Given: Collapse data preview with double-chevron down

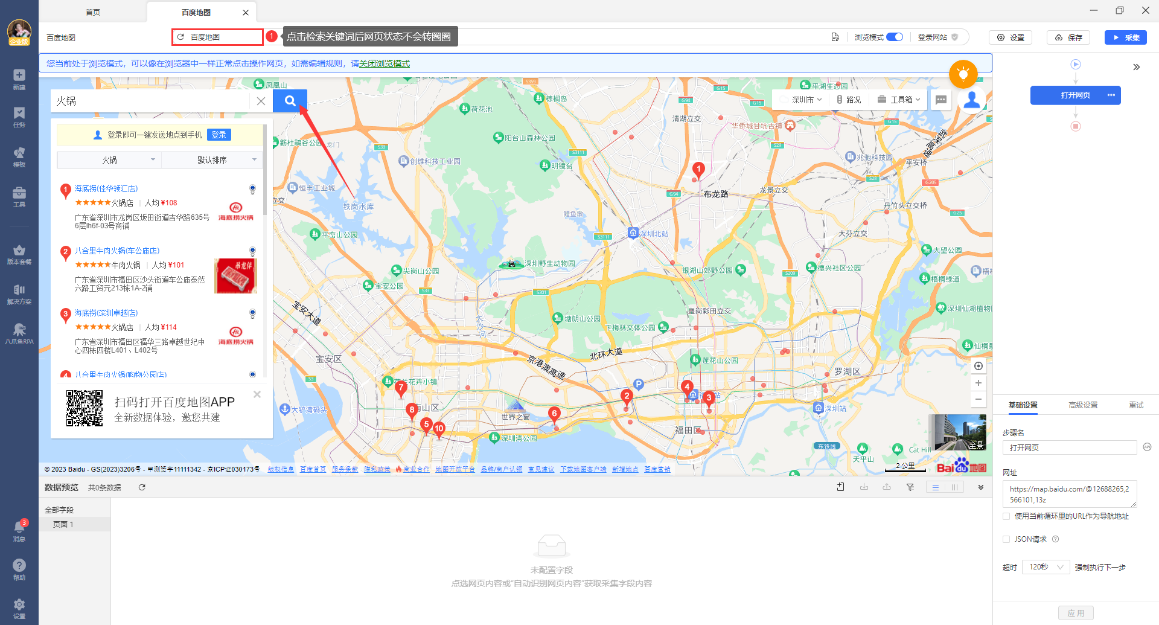Looking at the screenshot, I should click(981, 487).
